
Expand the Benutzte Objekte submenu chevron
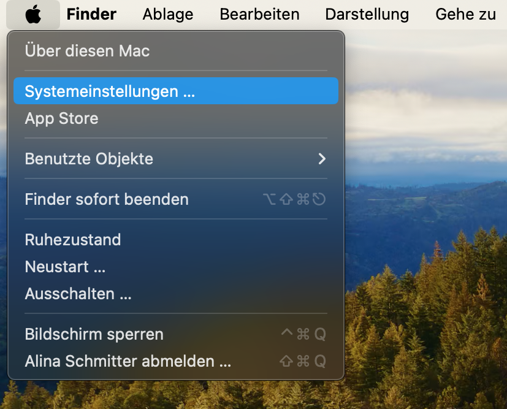[x=322, y=159]
